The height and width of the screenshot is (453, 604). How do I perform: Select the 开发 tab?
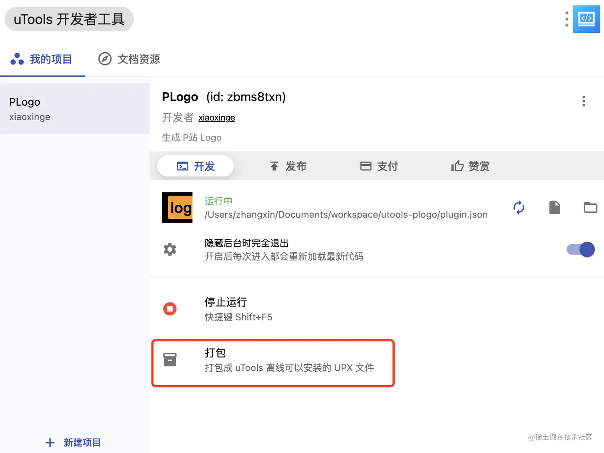195,166
